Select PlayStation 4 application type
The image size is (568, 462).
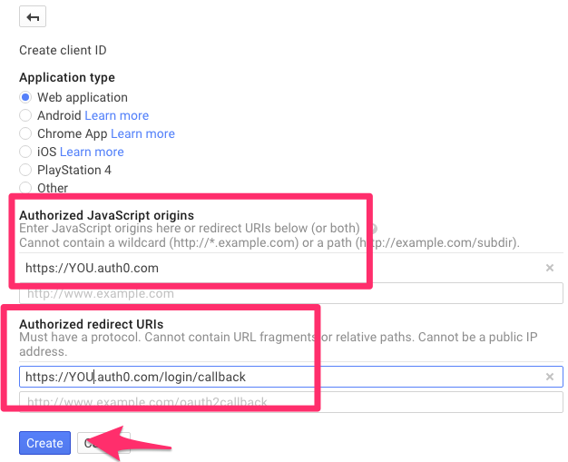coord(26,170)
